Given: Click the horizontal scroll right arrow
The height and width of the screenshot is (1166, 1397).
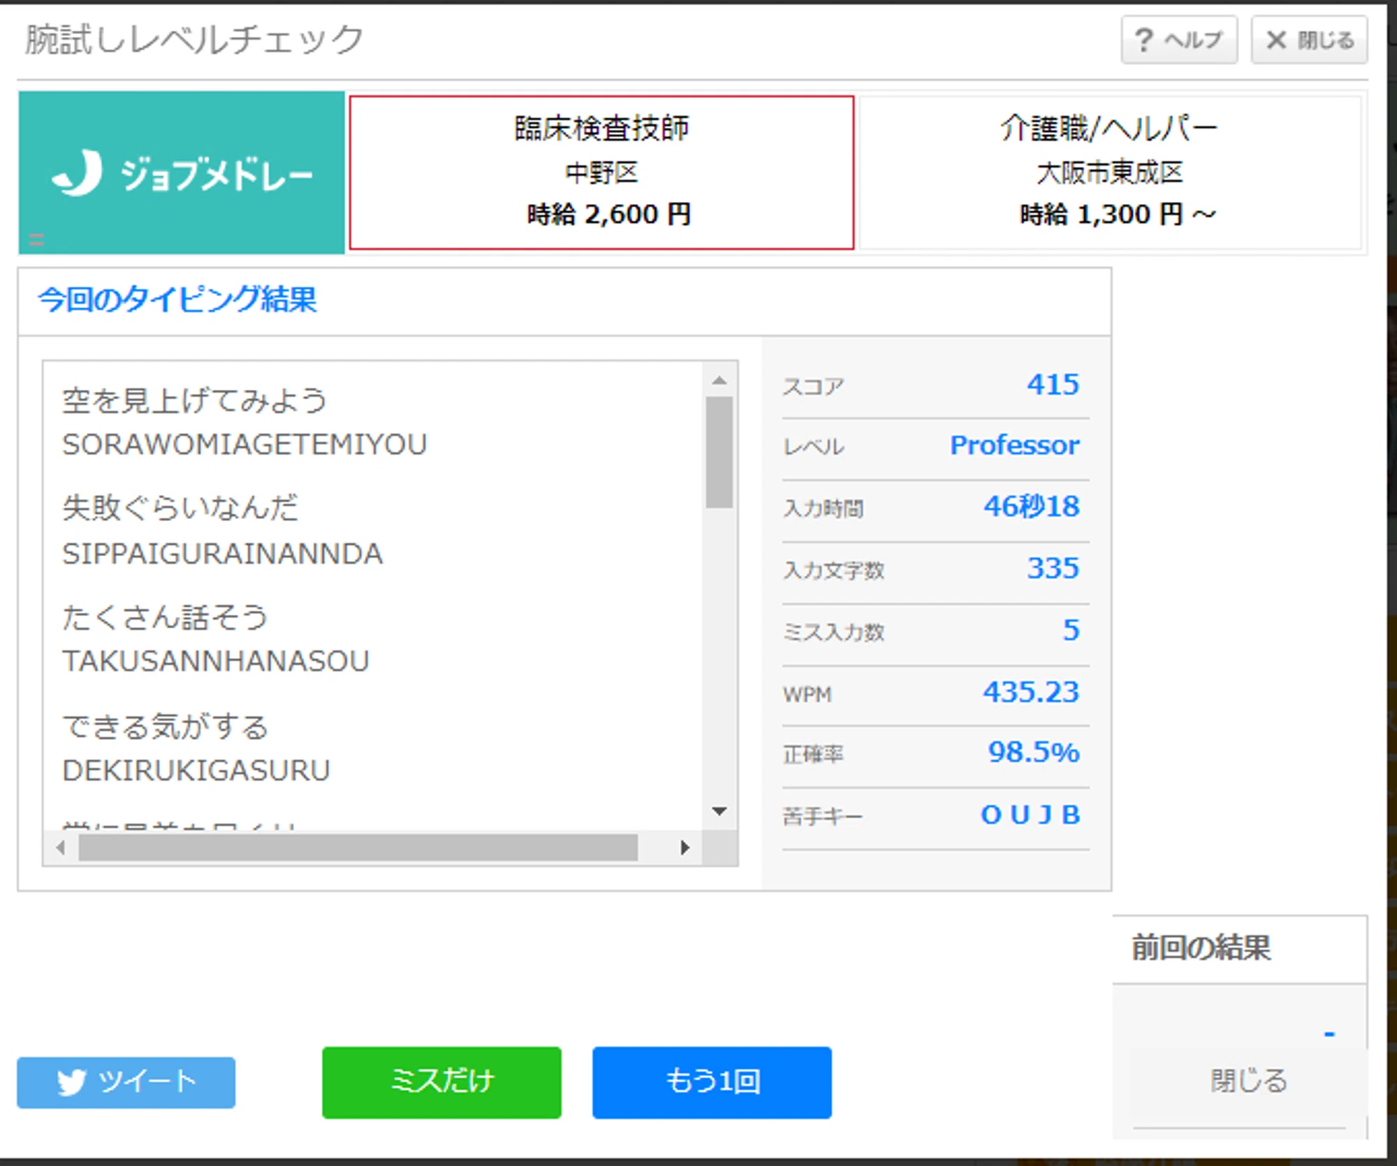Looking at the screenshot, I should (685, 847).
